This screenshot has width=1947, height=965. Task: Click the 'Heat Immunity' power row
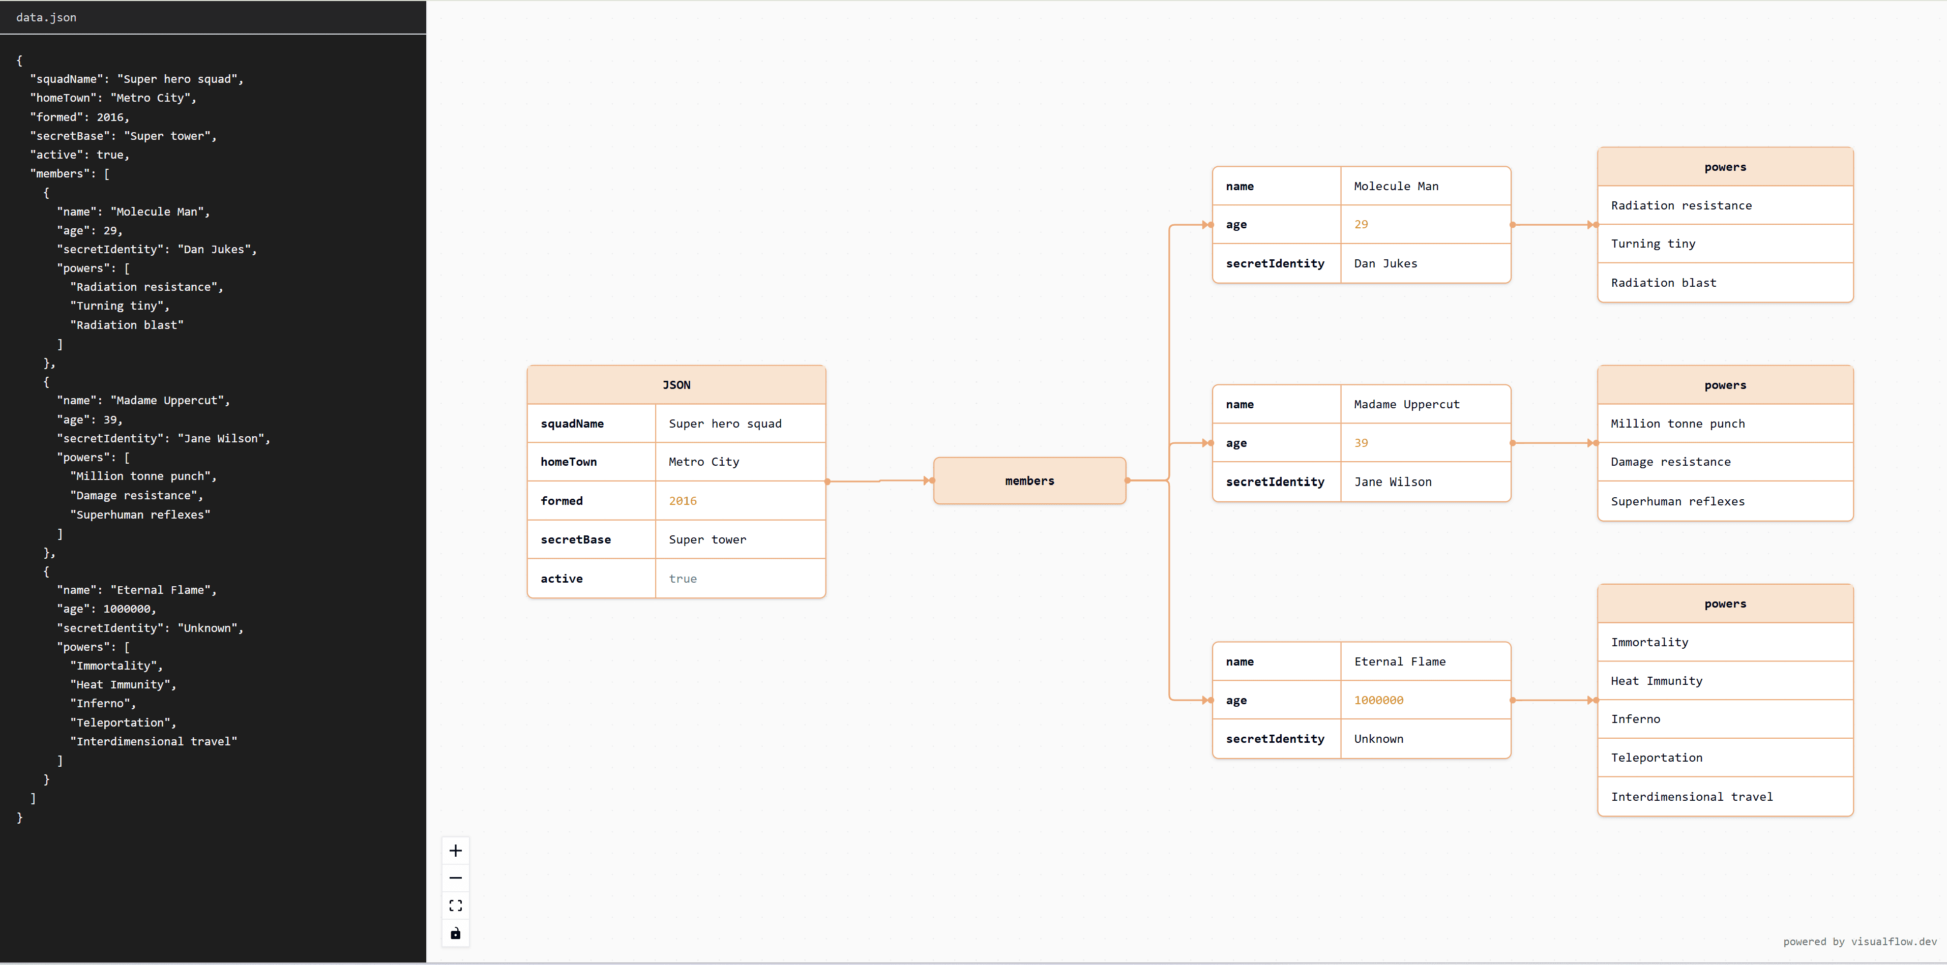pyautogui.click(x=1725, y=681)
